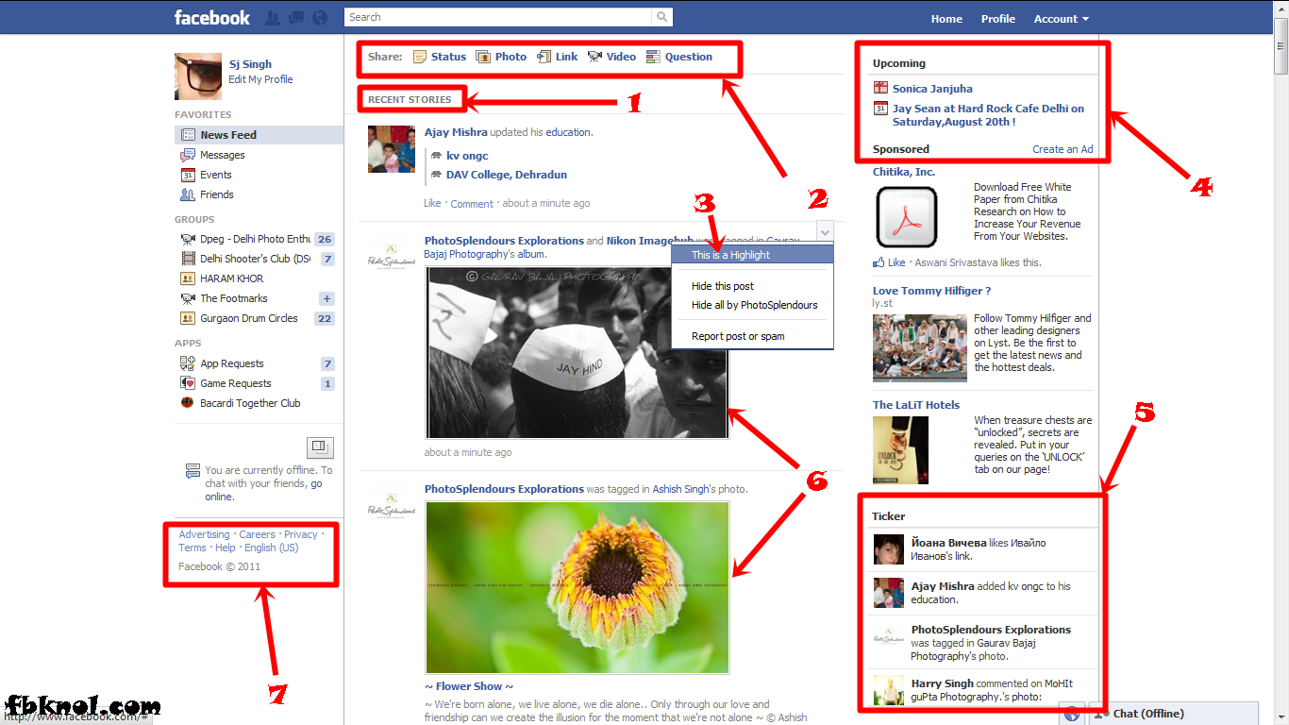
Task: Click the News Feed sidebar icon
Action: [x=188, y=135]
